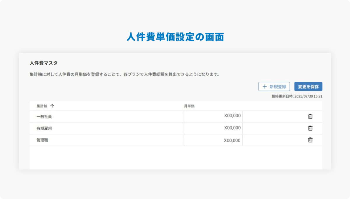
Task: Click the 人件費マスタ section heading
Action: 43,63
